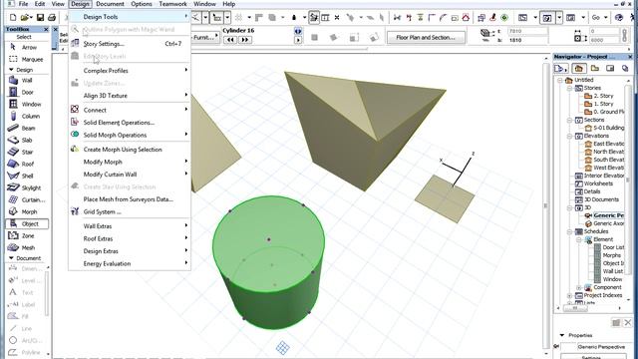Click the Save toolbar icon
Screen dimensions: 638x359
point(40,18)
